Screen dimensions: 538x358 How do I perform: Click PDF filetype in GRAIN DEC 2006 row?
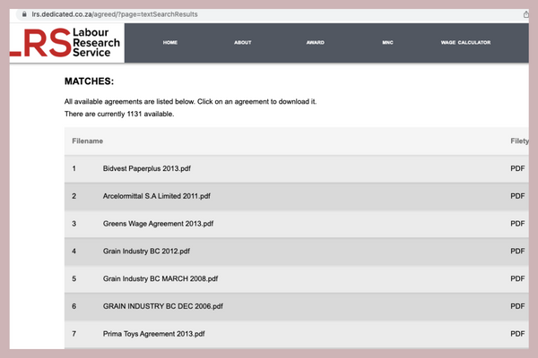pyautogui.click(x=517, y=306)
